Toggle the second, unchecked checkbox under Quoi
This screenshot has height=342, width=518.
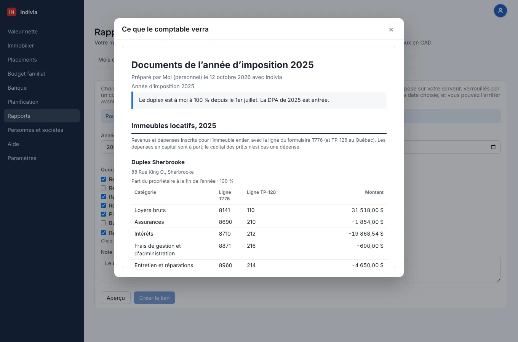point(103,188)
